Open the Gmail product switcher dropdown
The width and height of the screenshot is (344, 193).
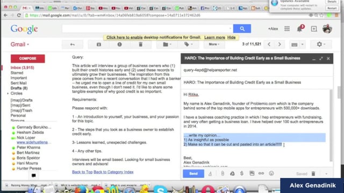pyautogui.click(x=20, y=44)
